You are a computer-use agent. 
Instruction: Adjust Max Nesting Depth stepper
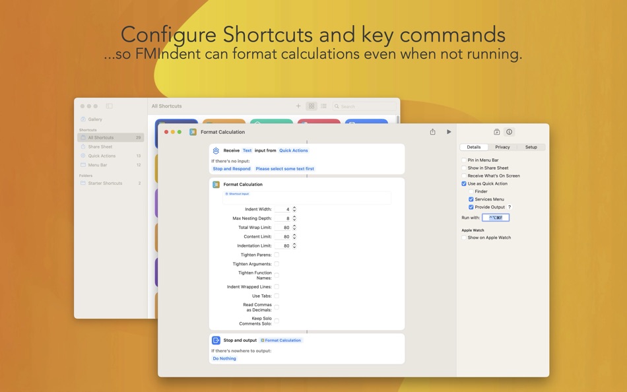pos(294,218)
